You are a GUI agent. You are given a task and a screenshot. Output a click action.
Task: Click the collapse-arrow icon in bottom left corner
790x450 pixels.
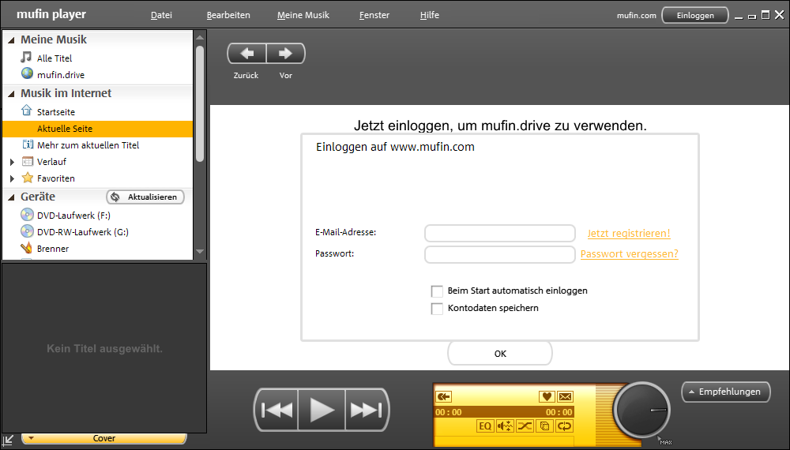tap(8, 441)
